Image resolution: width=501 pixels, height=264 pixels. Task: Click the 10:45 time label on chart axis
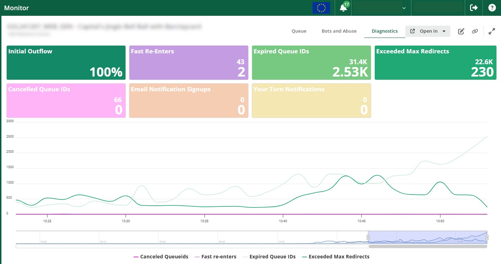tap(361, 221)
